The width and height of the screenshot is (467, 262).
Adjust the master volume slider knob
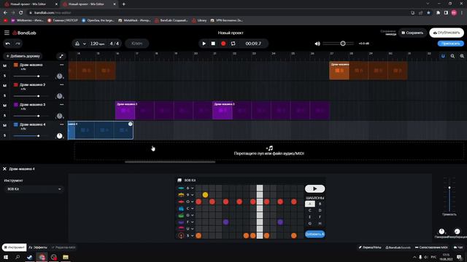(343, 44)
